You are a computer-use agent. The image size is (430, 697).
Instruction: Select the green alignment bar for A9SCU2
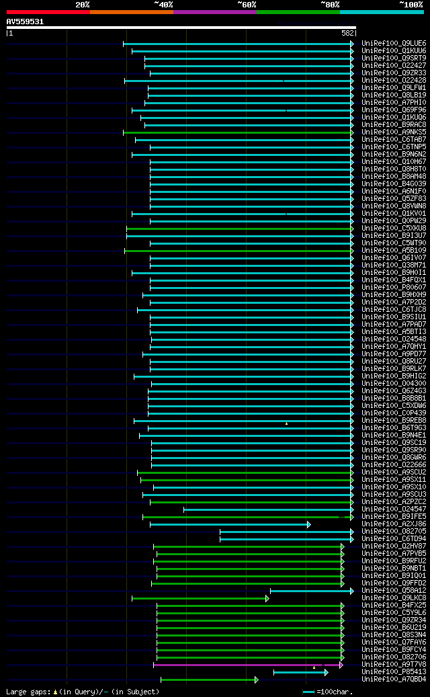(245, 473)
